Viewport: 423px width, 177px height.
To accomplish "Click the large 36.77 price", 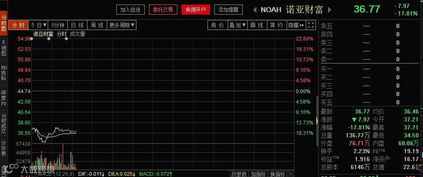I will tap(367, 9).
